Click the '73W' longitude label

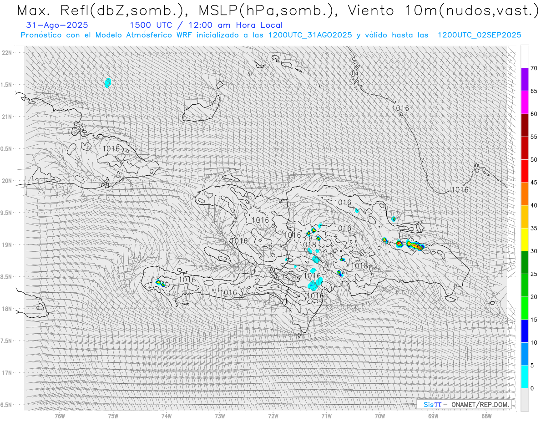pos(220,416)
